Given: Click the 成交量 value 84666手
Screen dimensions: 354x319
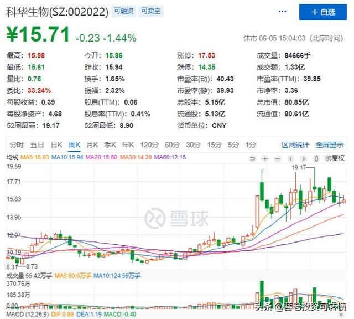Looking at the screenshot, I should (298, 55).
